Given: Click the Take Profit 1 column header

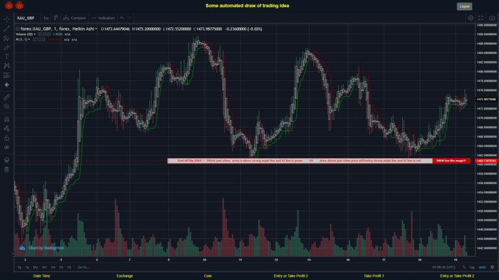Looking at the screenshot, I should tap(374, 276).
